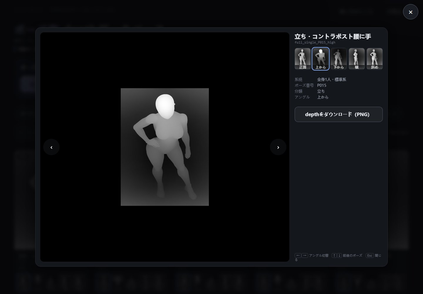Click the 前後のポーズ shortcut hint
The image size is (423, 294).
click(352, 255)
